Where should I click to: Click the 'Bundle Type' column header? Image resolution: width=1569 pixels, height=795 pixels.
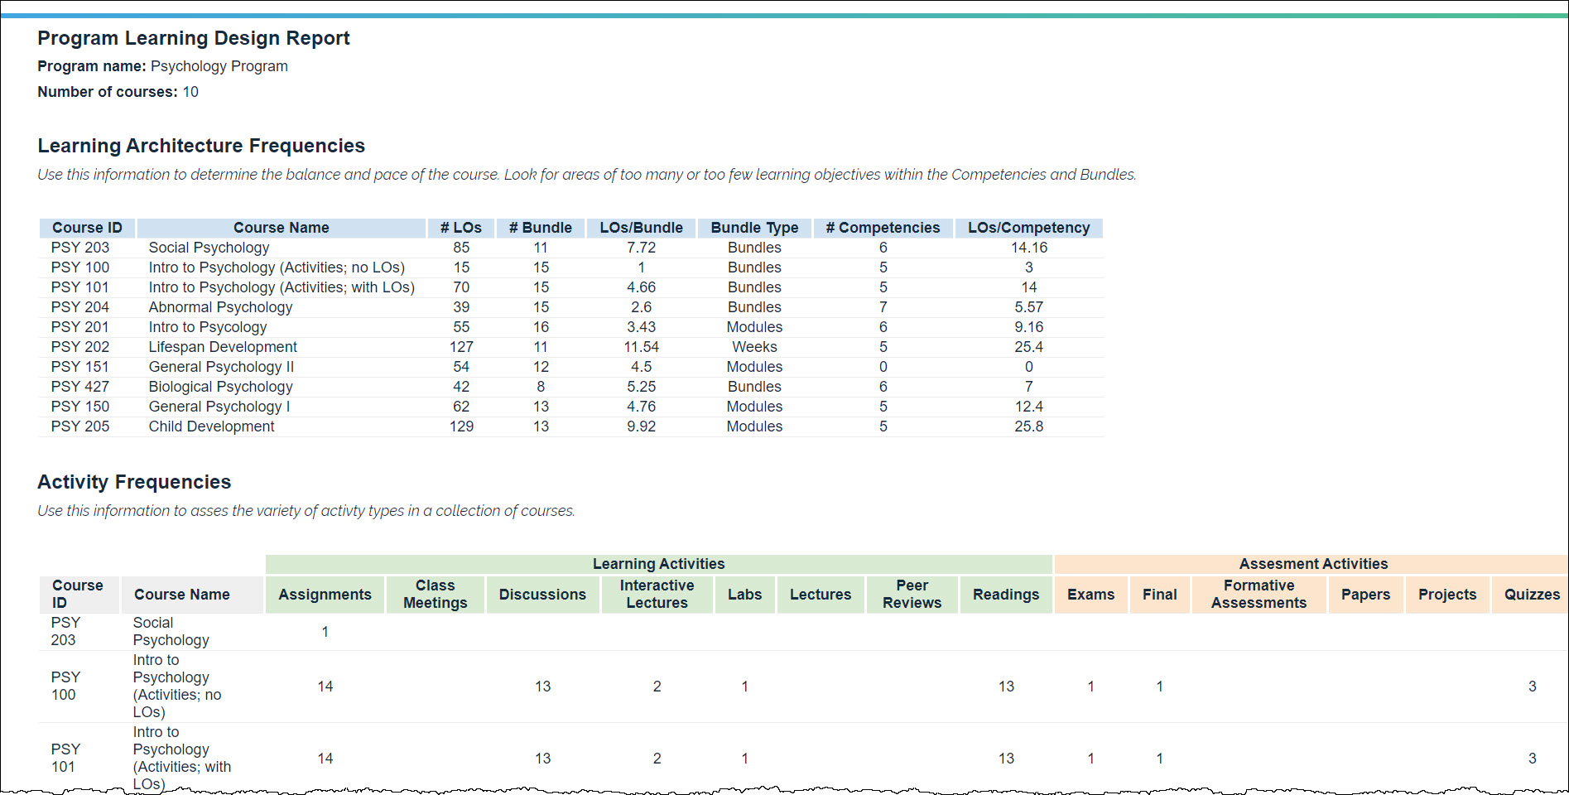754,228
